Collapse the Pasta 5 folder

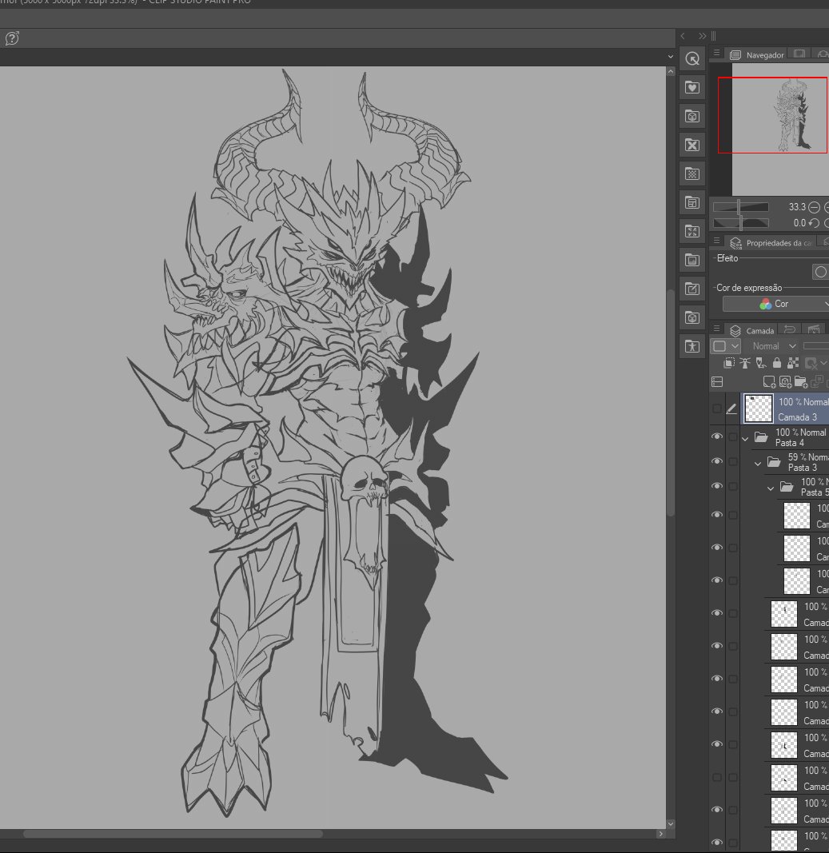771,488
